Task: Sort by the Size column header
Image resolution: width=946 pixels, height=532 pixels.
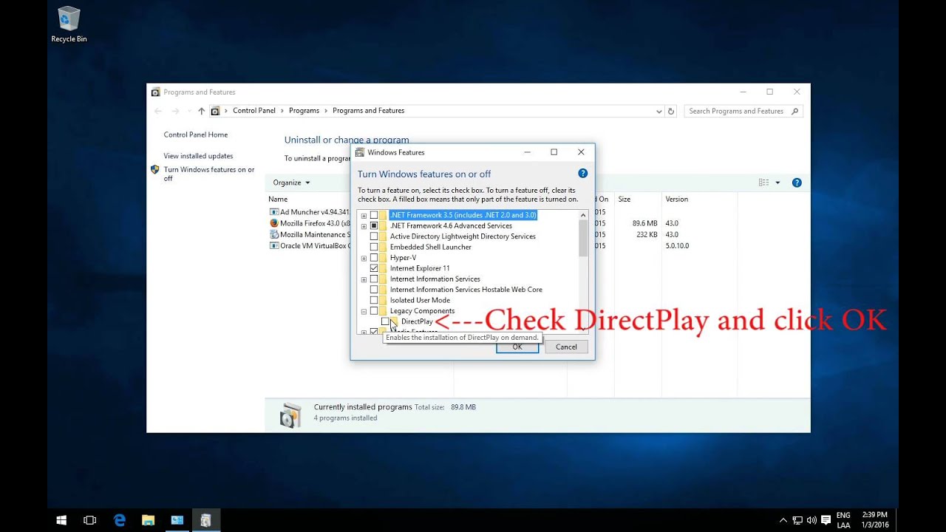Action: click(x=625, y=199)
